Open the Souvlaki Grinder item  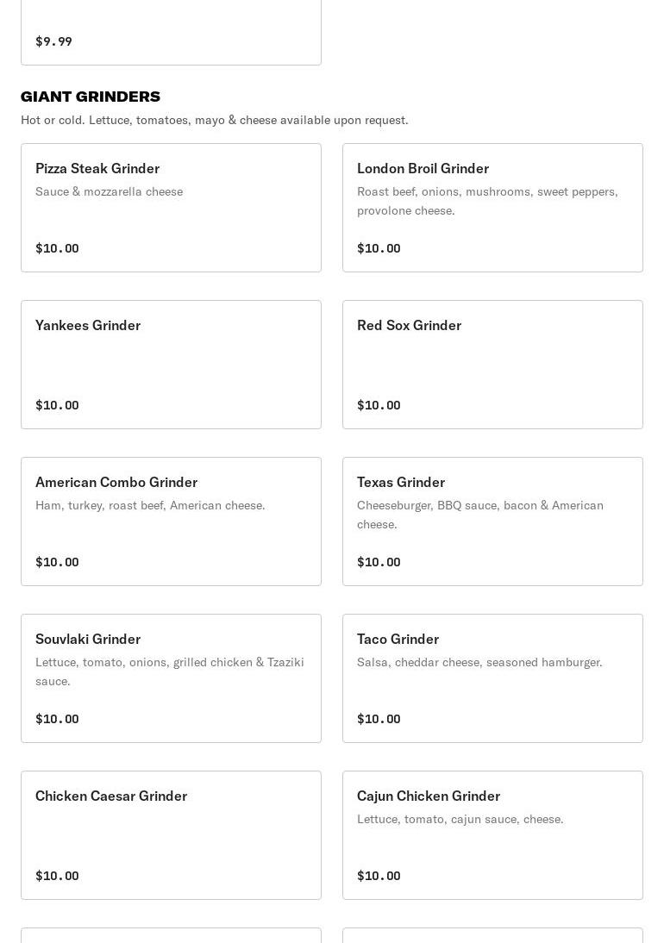click(171, 678)
